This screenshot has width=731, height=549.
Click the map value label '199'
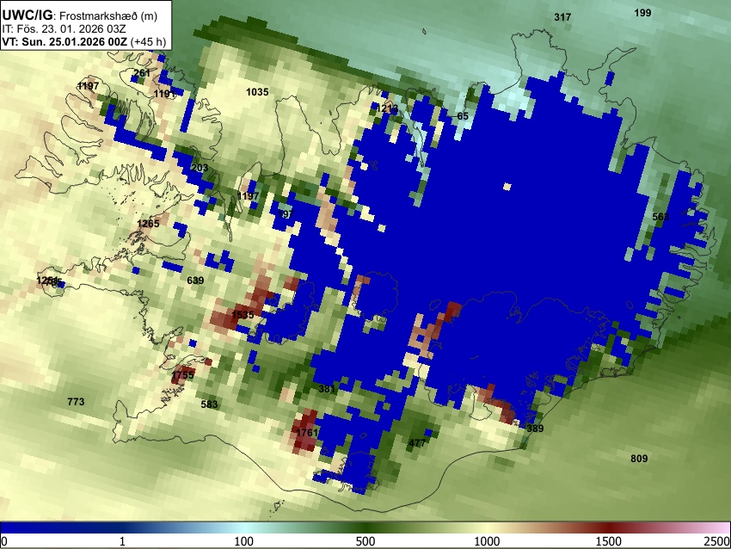pos(643,13)
